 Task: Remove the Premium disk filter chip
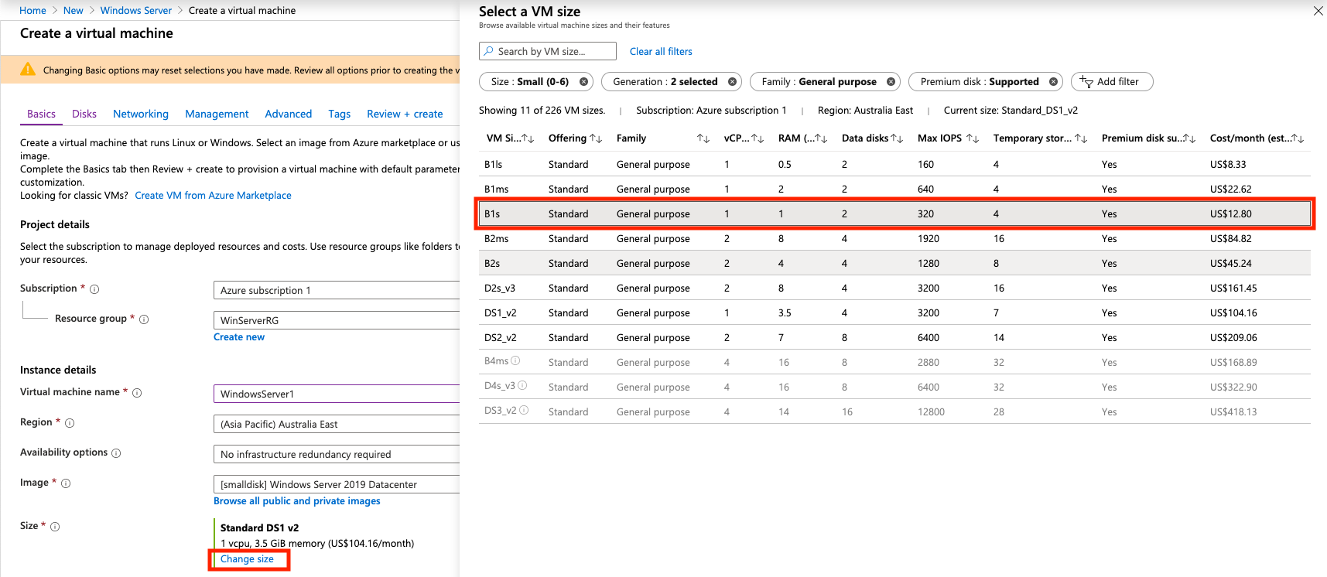pyautogui.click(x=1053, y=82)
